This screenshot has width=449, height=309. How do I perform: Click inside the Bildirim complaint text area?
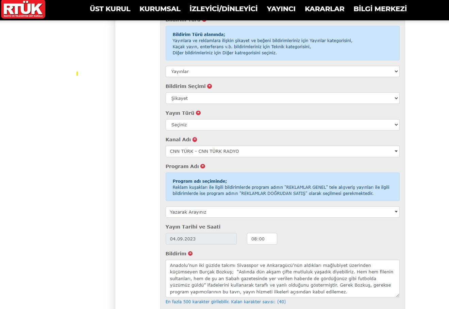(x=282, y=278)
